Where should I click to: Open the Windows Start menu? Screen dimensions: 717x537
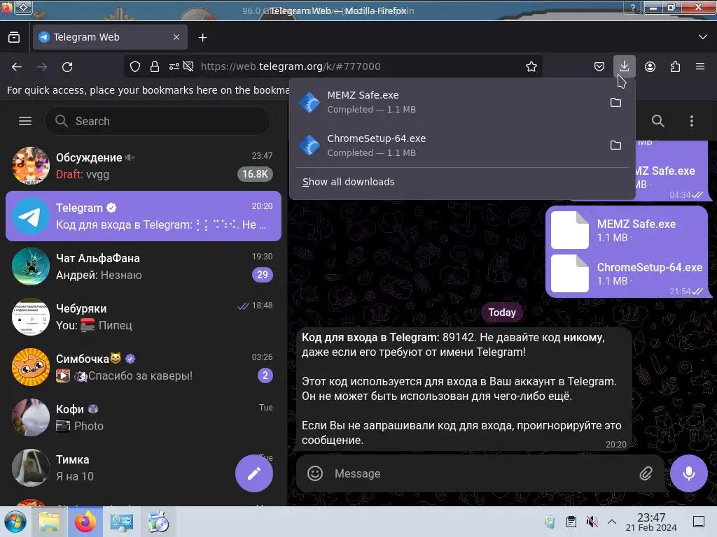[15, 522]
